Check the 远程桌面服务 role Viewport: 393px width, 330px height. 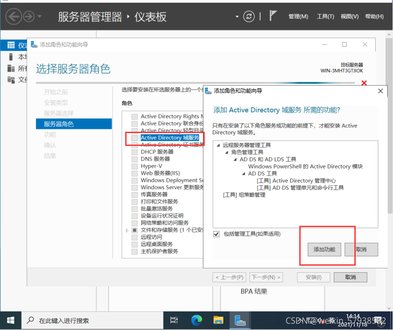pos(135,244)
